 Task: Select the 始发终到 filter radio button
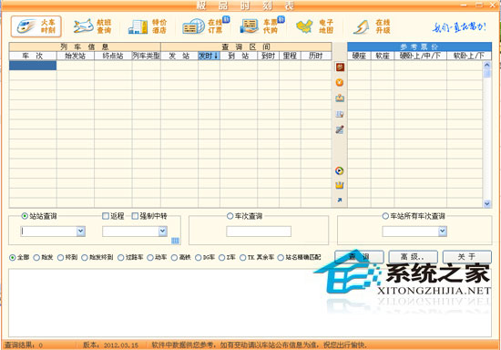pos(85,257)
